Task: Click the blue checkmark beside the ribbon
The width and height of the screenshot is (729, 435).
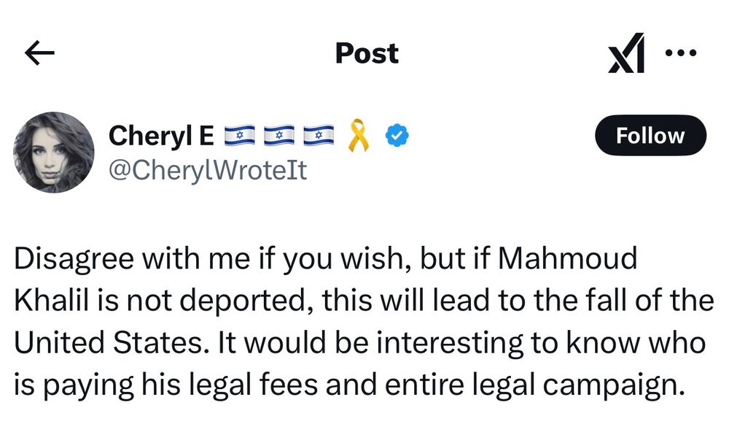Action: 396,134
